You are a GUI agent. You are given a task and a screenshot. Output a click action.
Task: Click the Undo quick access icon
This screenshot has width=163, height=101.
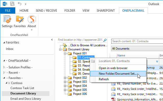tap(20, 4)
